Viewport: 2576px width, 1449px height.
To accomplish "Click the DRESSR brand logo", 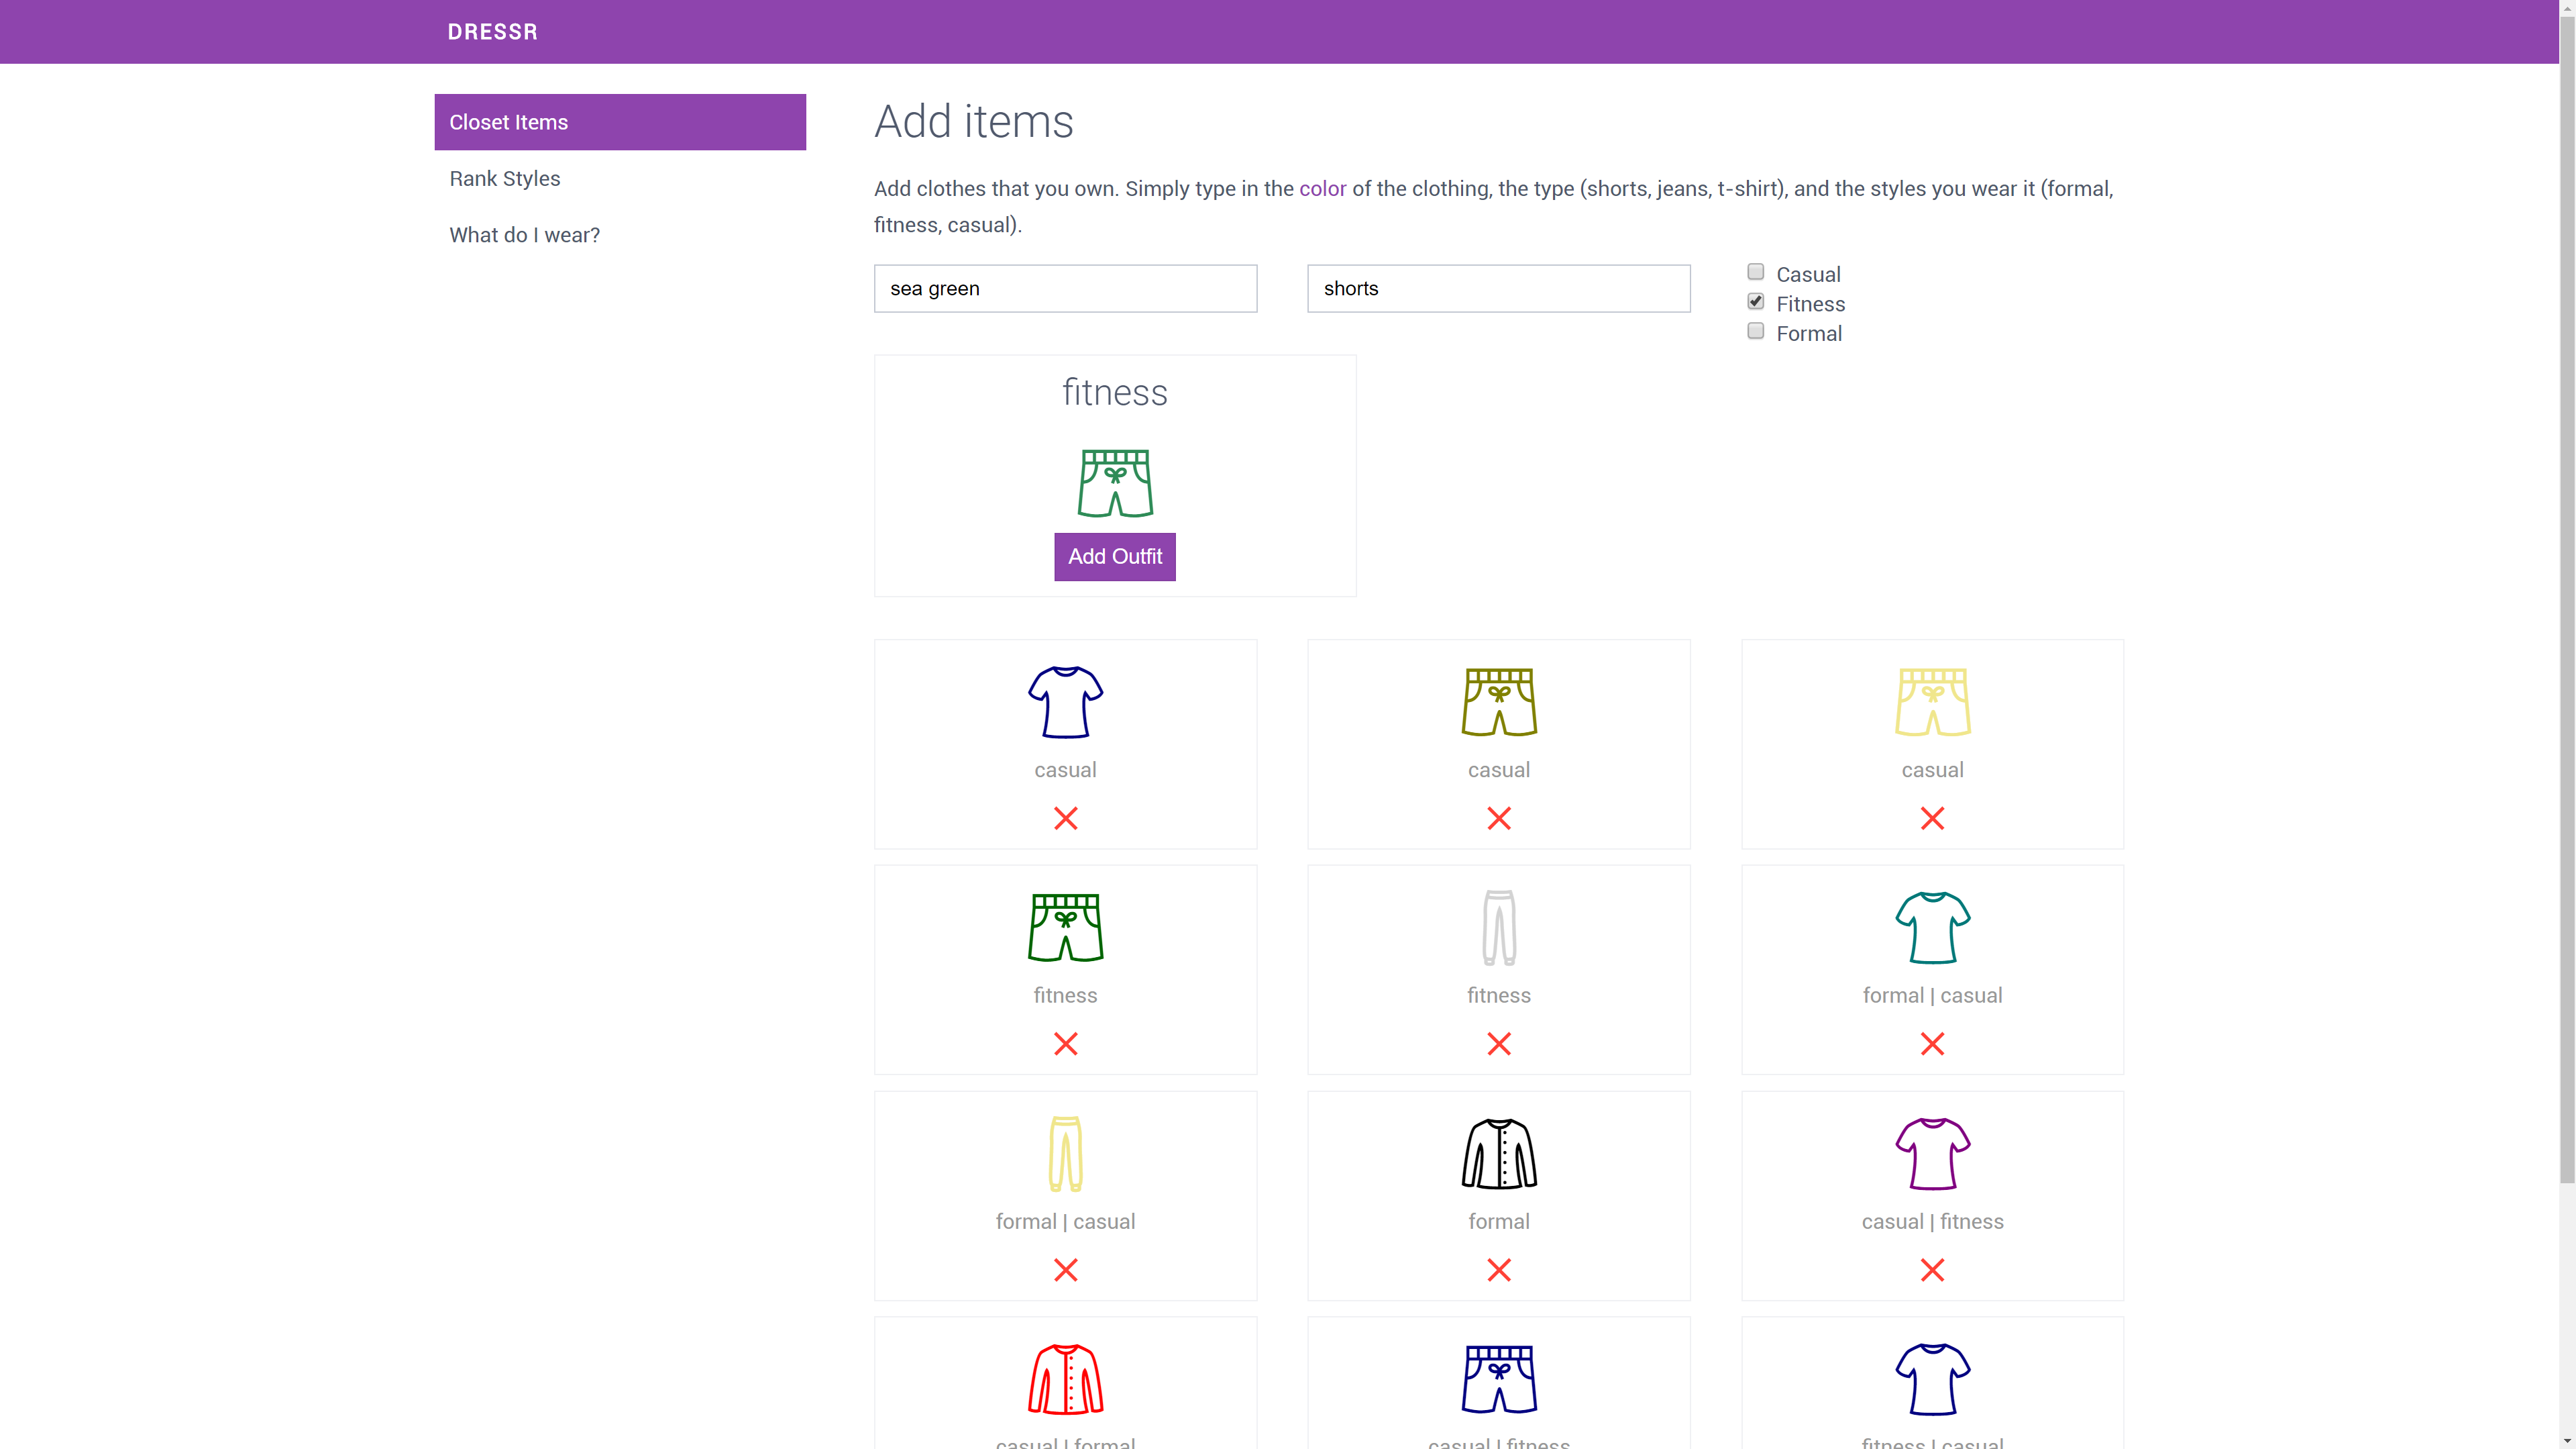I will 492,32.
